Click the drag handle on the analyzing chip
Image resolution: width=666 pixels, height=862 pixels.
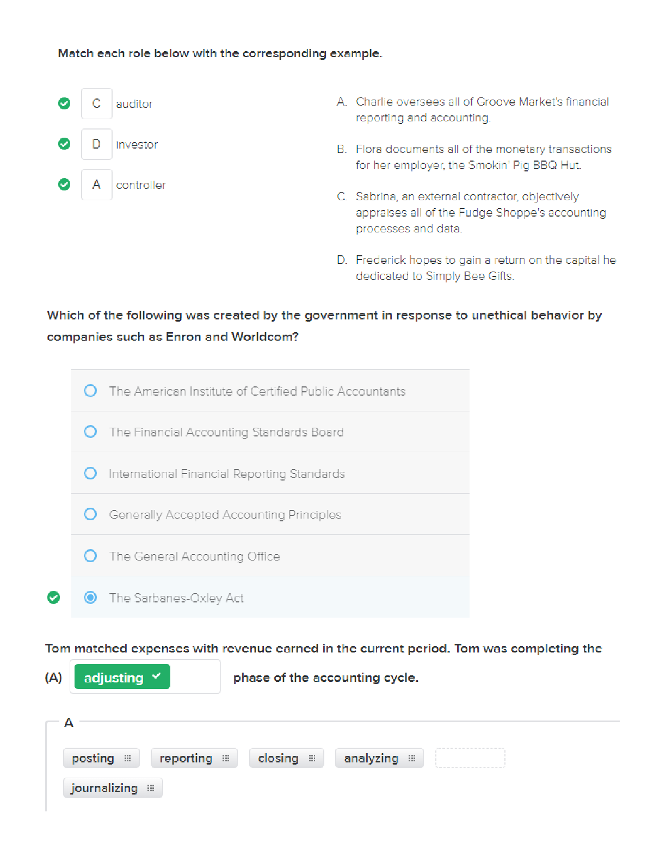pos(412,758)
